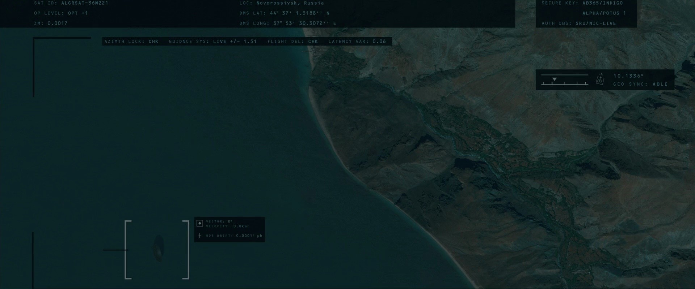Click the triangle marker on the angle scale
Viewport: 695px width, 289px height.
554,79
